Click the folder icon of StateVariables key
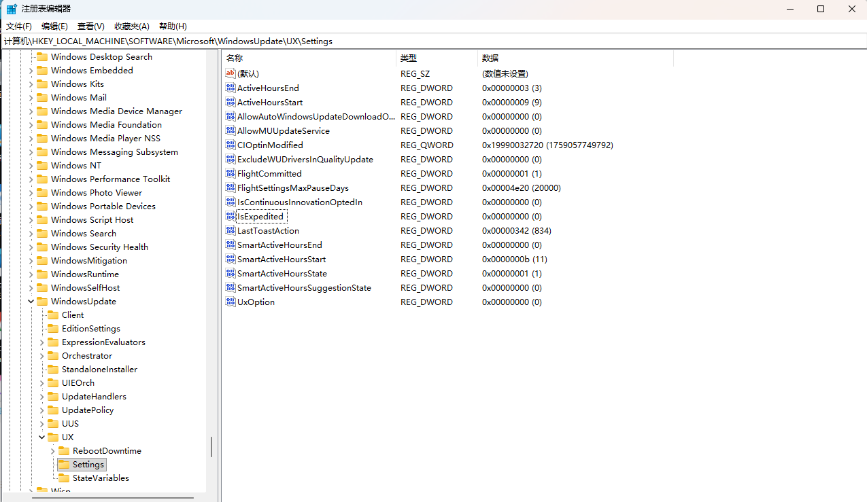The width and height of the screenshot is (867, 502). [64, 478]
